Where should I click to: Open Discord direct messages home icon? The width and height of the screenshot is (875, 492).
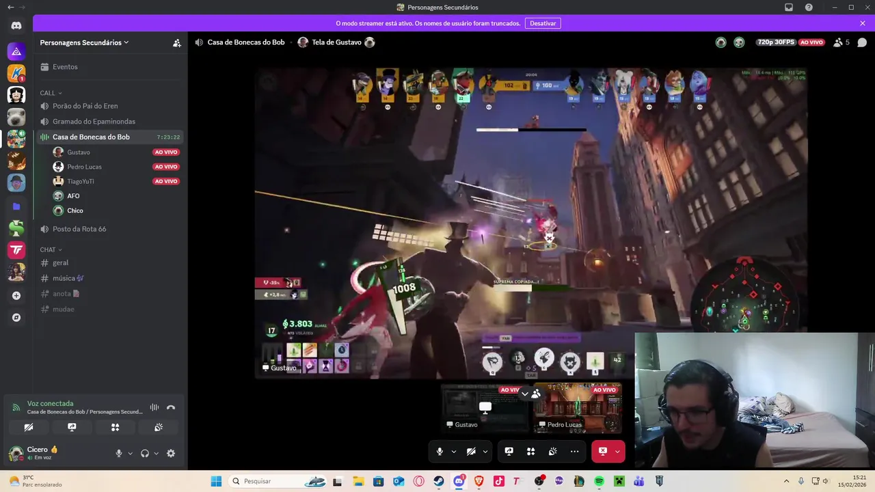click(x=16, y=25)
